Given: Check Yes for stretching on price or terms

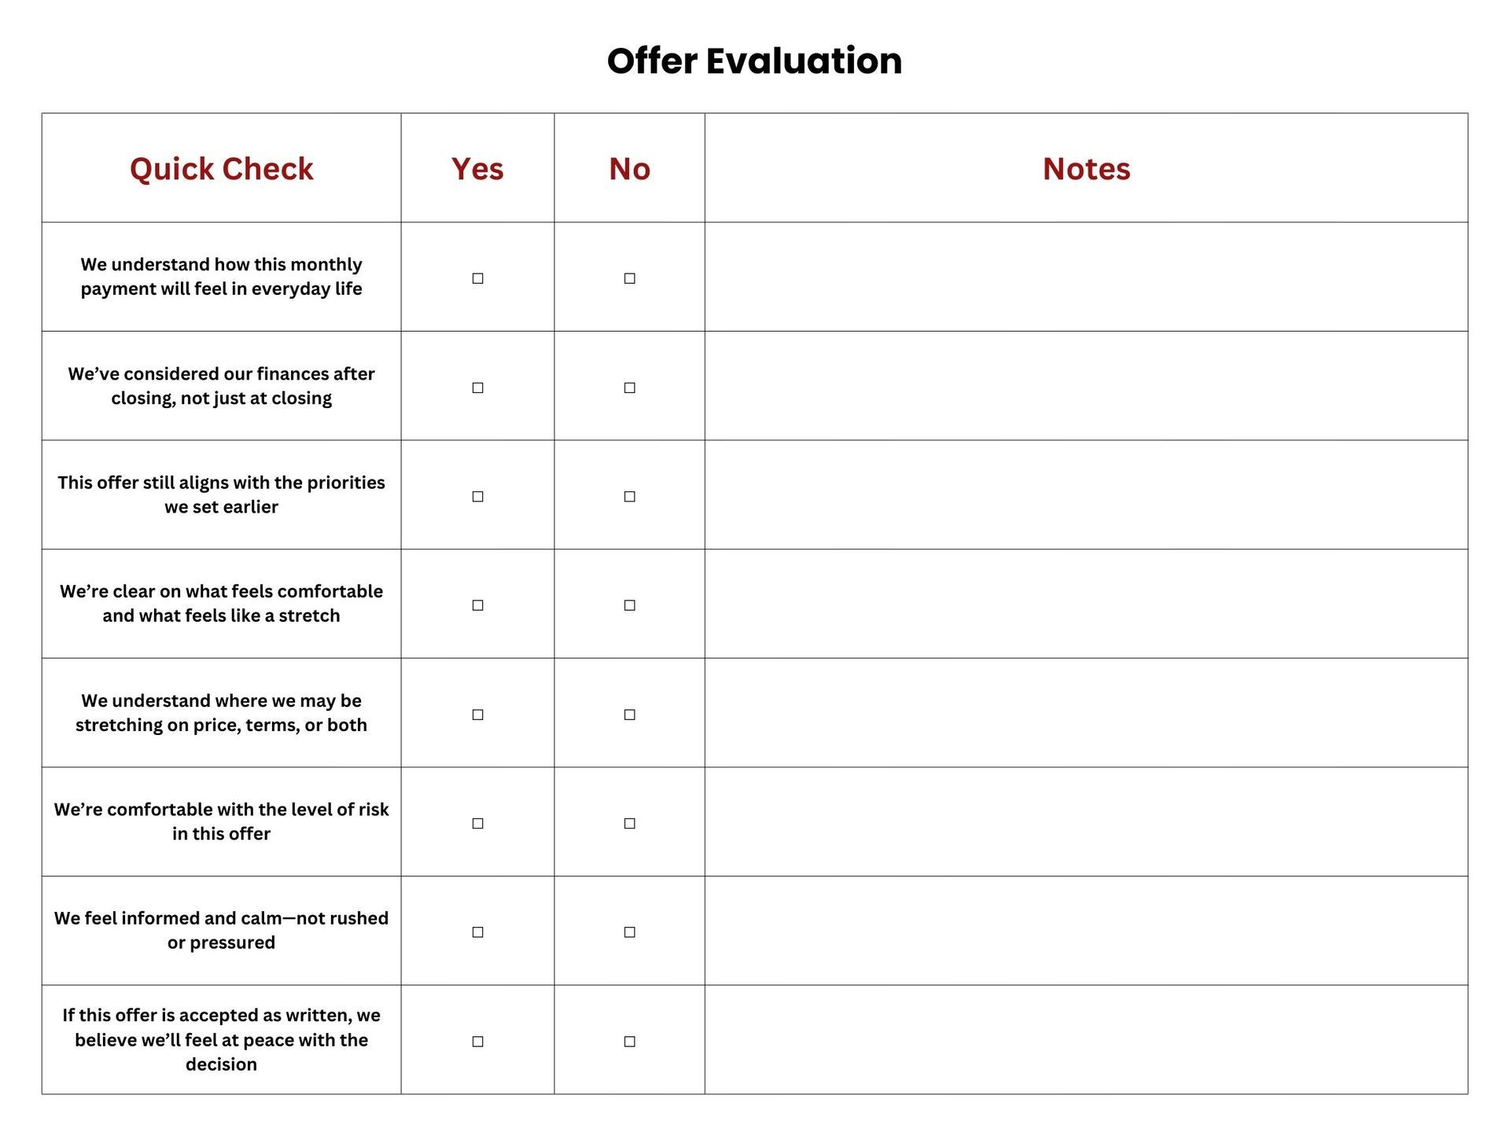Looking at the screenshot, I should pyautogui.click(x=477, y=715).
